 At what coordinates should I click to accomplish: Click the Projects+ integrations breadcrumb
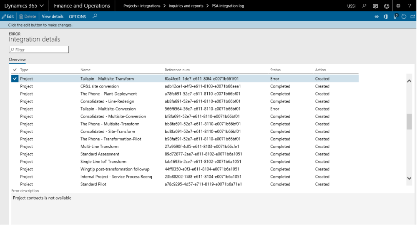click(142, 6)
